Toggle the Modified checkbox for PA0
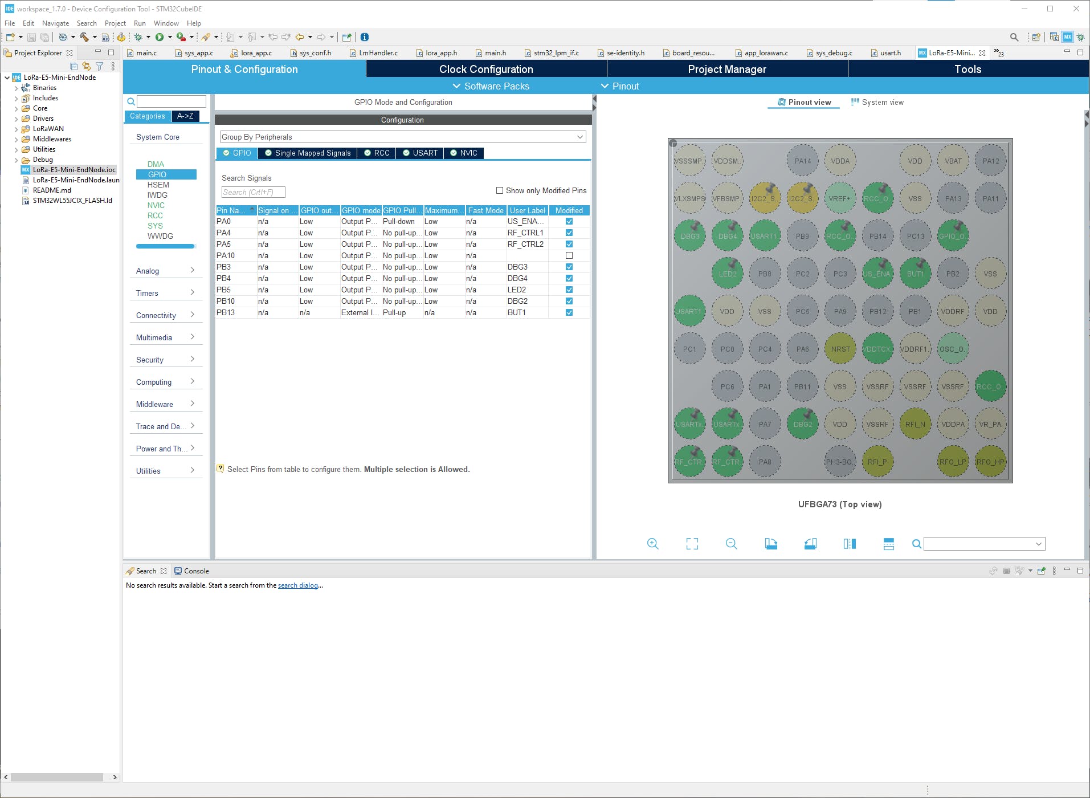Viewport: 1090px width, 798px height. 569,221
